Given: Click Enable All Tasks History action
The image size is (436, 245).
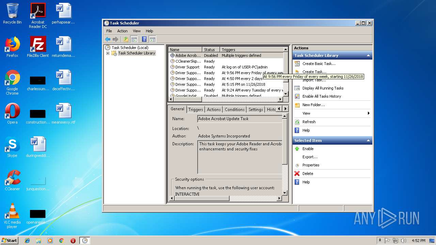Looking at the screenshot, I should coord(322,96).
